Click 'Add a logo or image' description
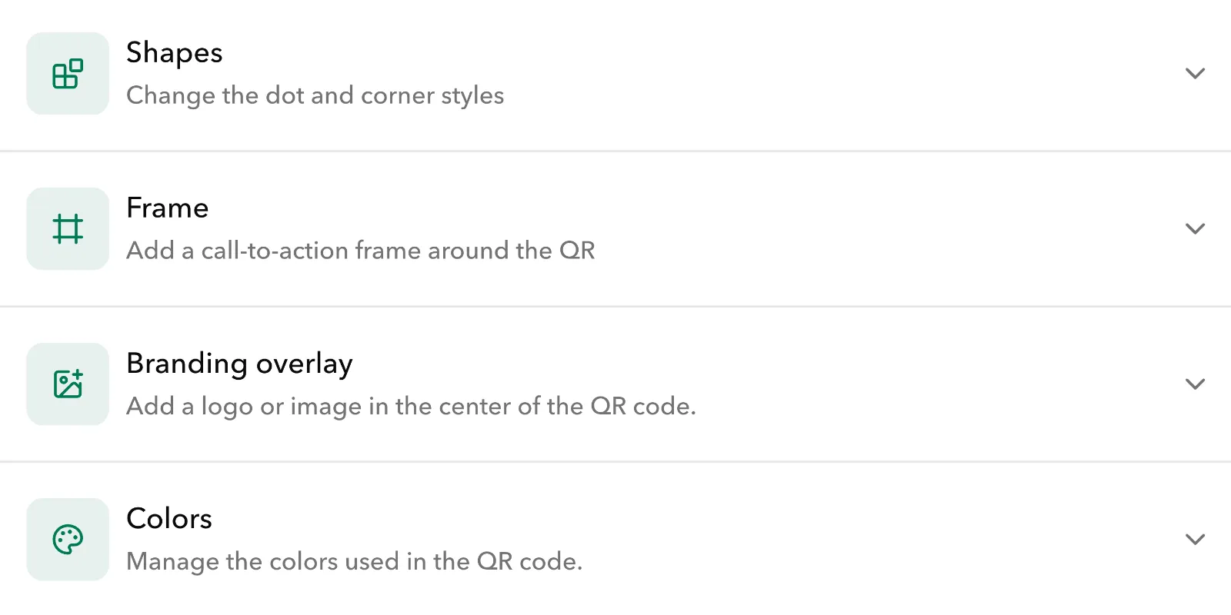 coord(411,407)
